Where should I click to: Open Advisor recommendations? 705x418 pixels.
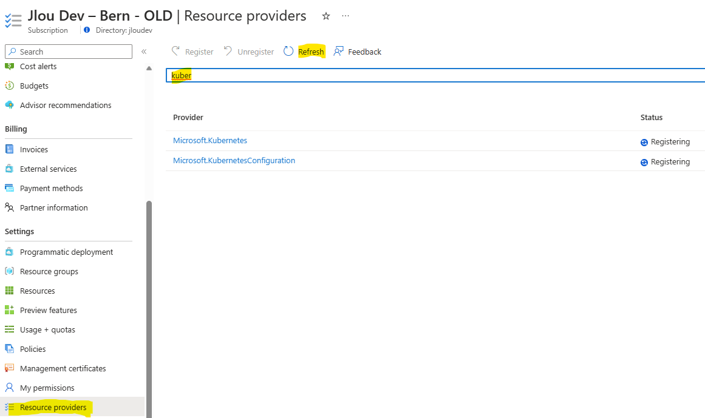pos(66,105)
